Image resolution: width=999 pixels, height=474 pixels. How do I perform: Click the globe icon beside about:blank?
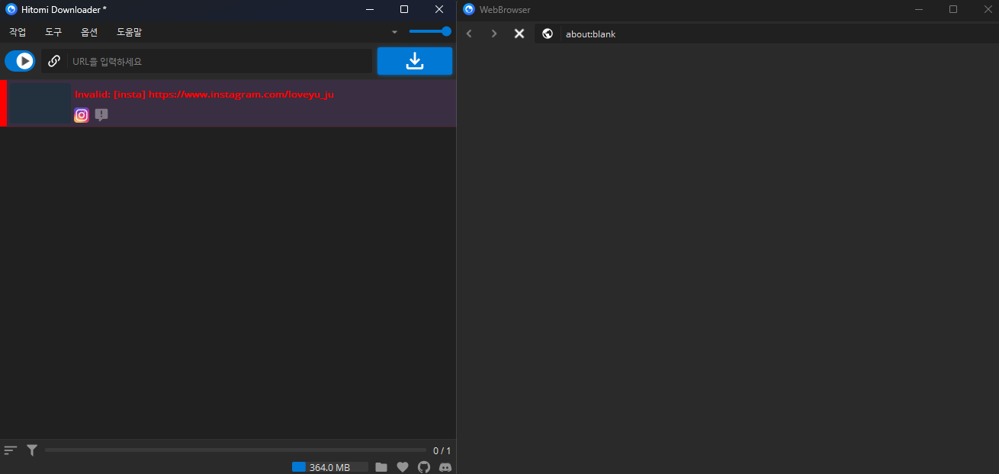click(x=548, y=34)
